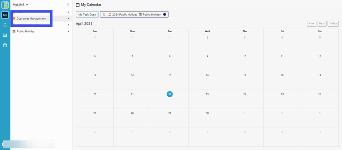Toggle the My Task Dues filter button
Screen dimensions: 342x150
(x=87, y=14)
